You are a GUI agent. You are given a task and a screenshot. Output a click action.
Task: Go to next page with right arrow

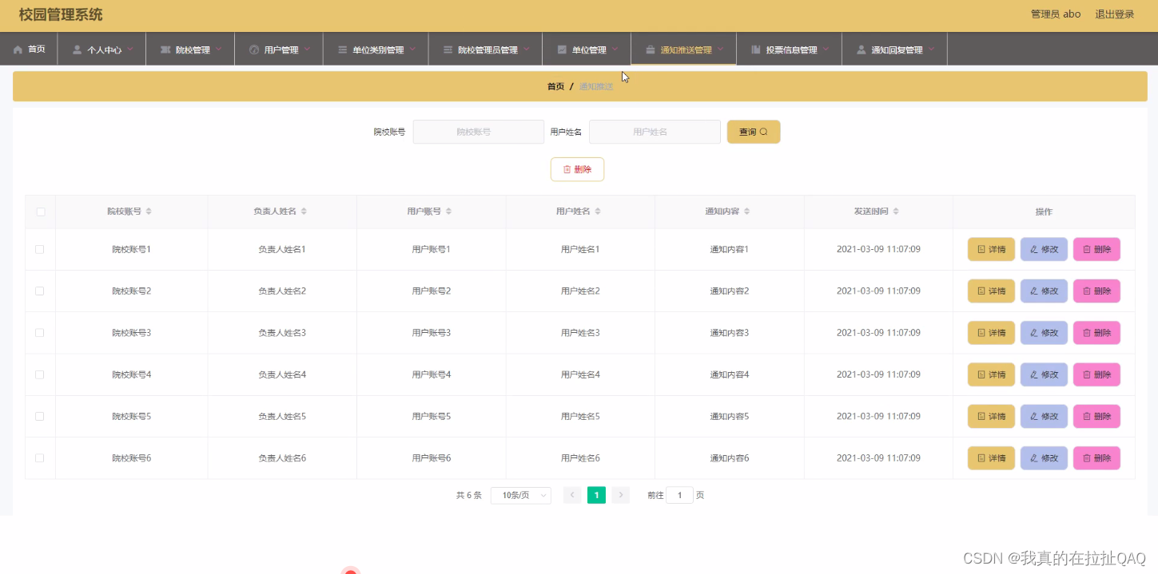(x=621, y=495)
